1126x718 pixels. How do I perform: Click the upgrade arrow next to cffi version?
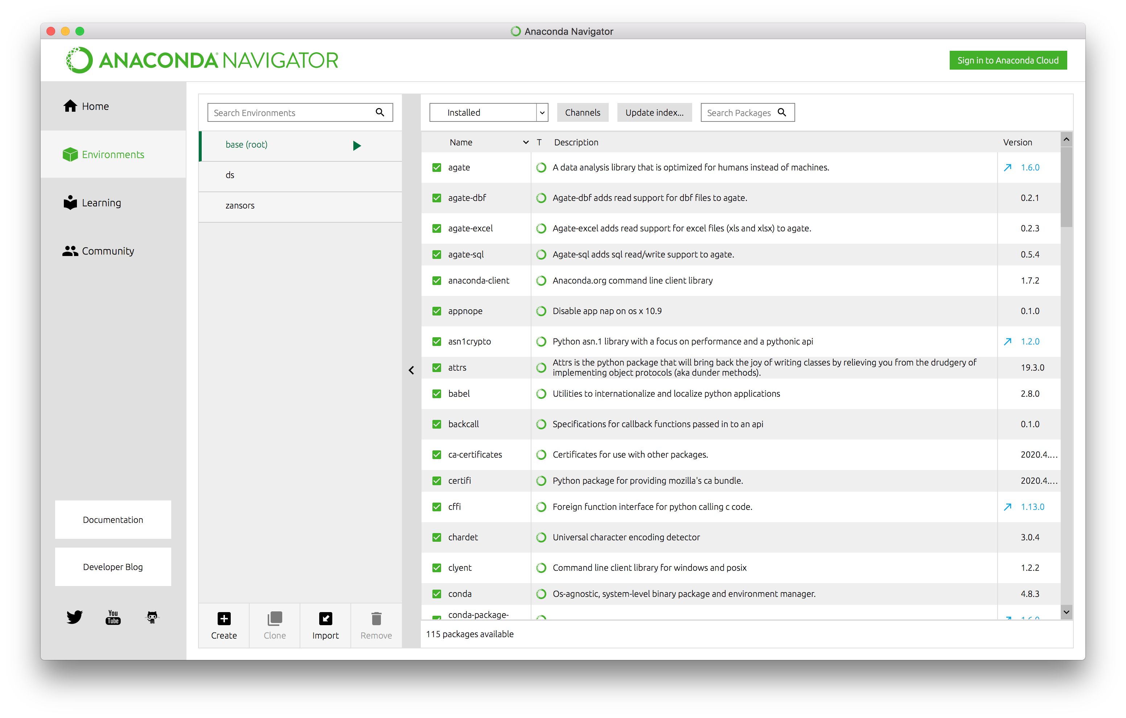tap(1007, 507)
